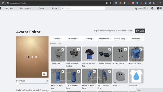Click the browser address bar URL
This screenshot has width=163, height=92.
18,3
